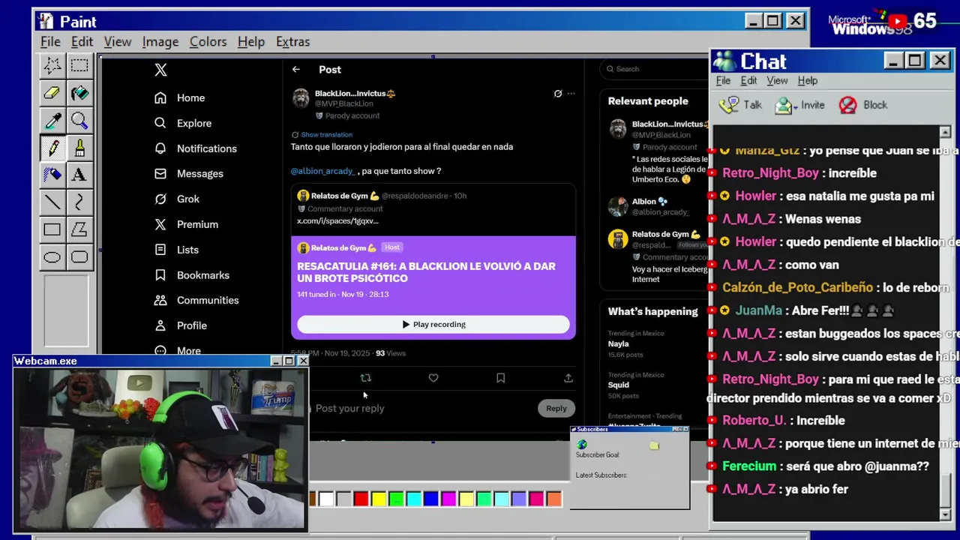Click the @albion_arcady_ mention link

coord(323,171)
